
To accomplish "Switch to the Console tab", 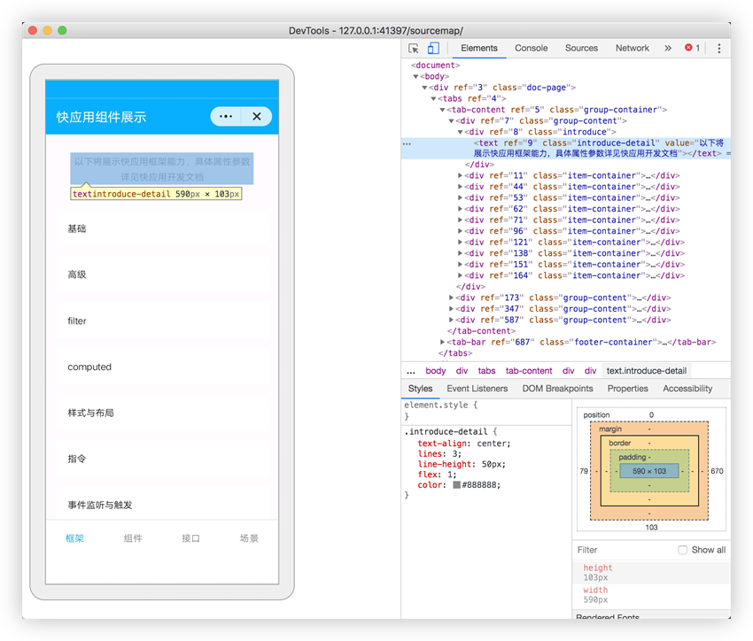I will (x=532, y=49).
